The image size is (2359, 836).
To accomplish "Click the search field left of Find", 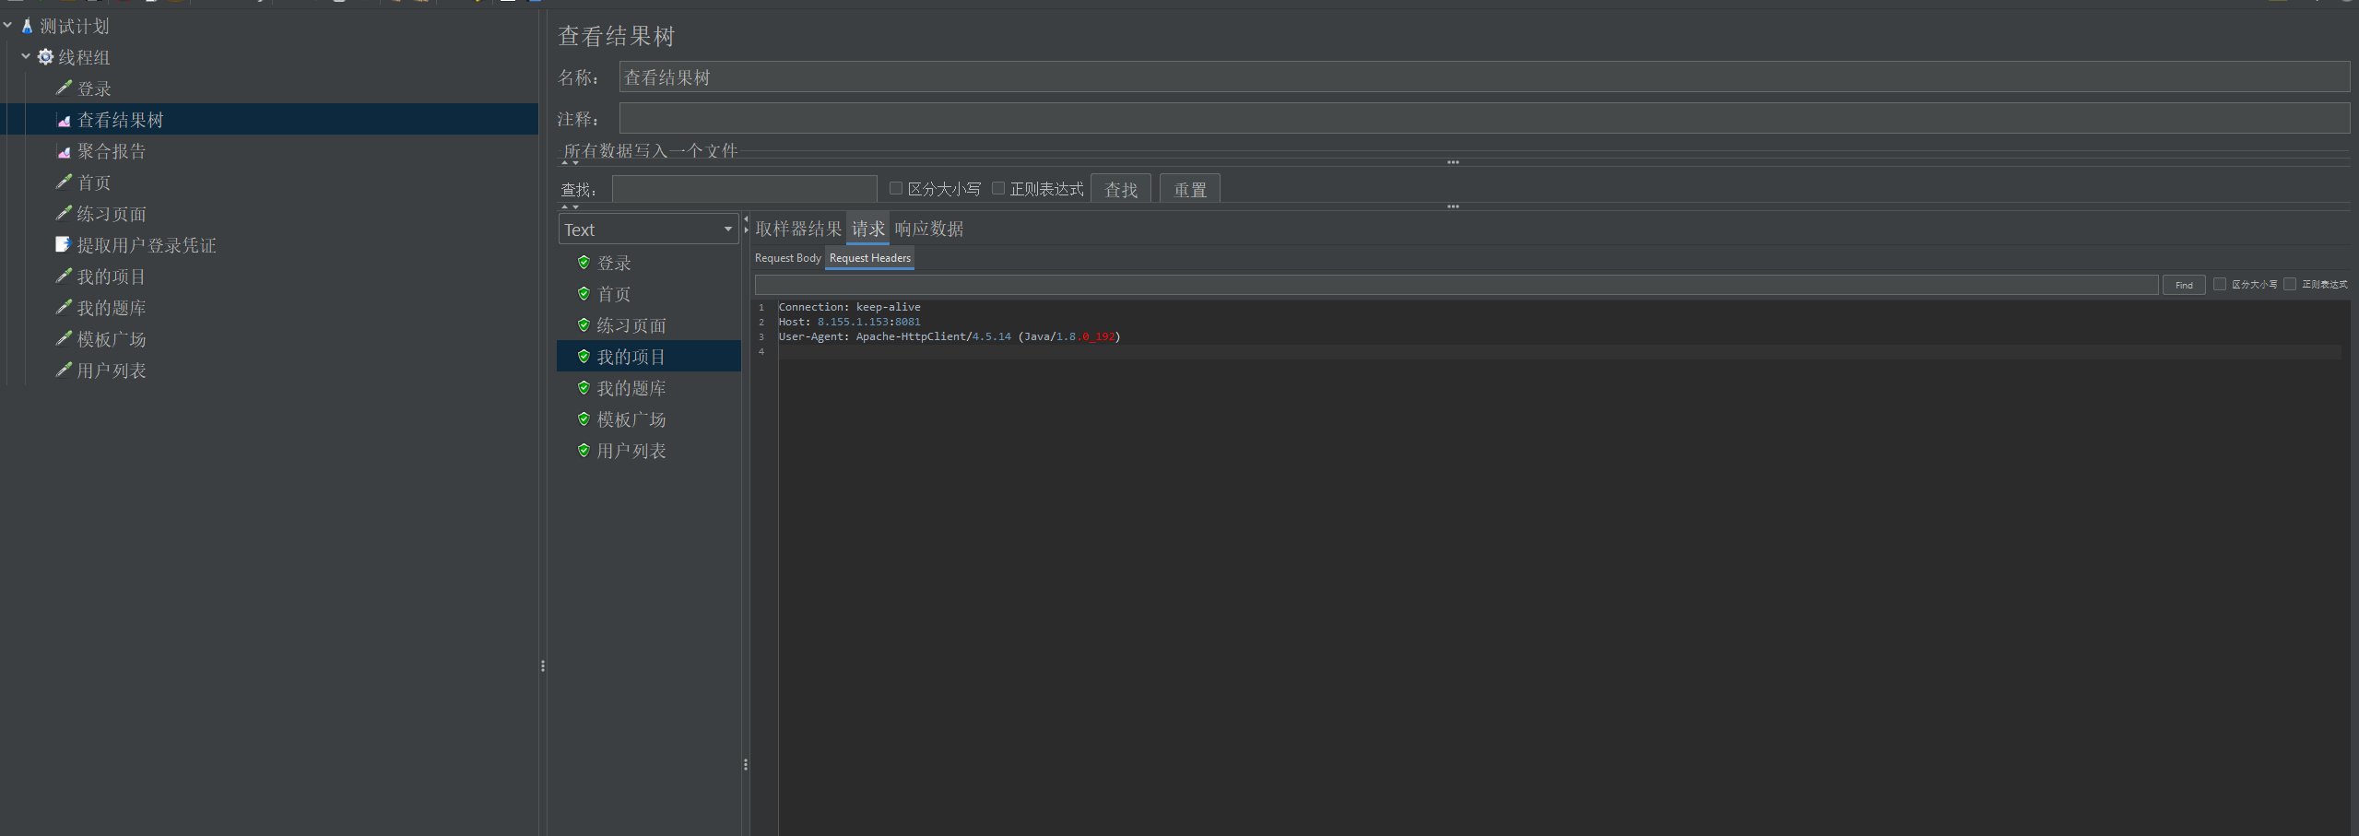I will (x=1457, y=285).
